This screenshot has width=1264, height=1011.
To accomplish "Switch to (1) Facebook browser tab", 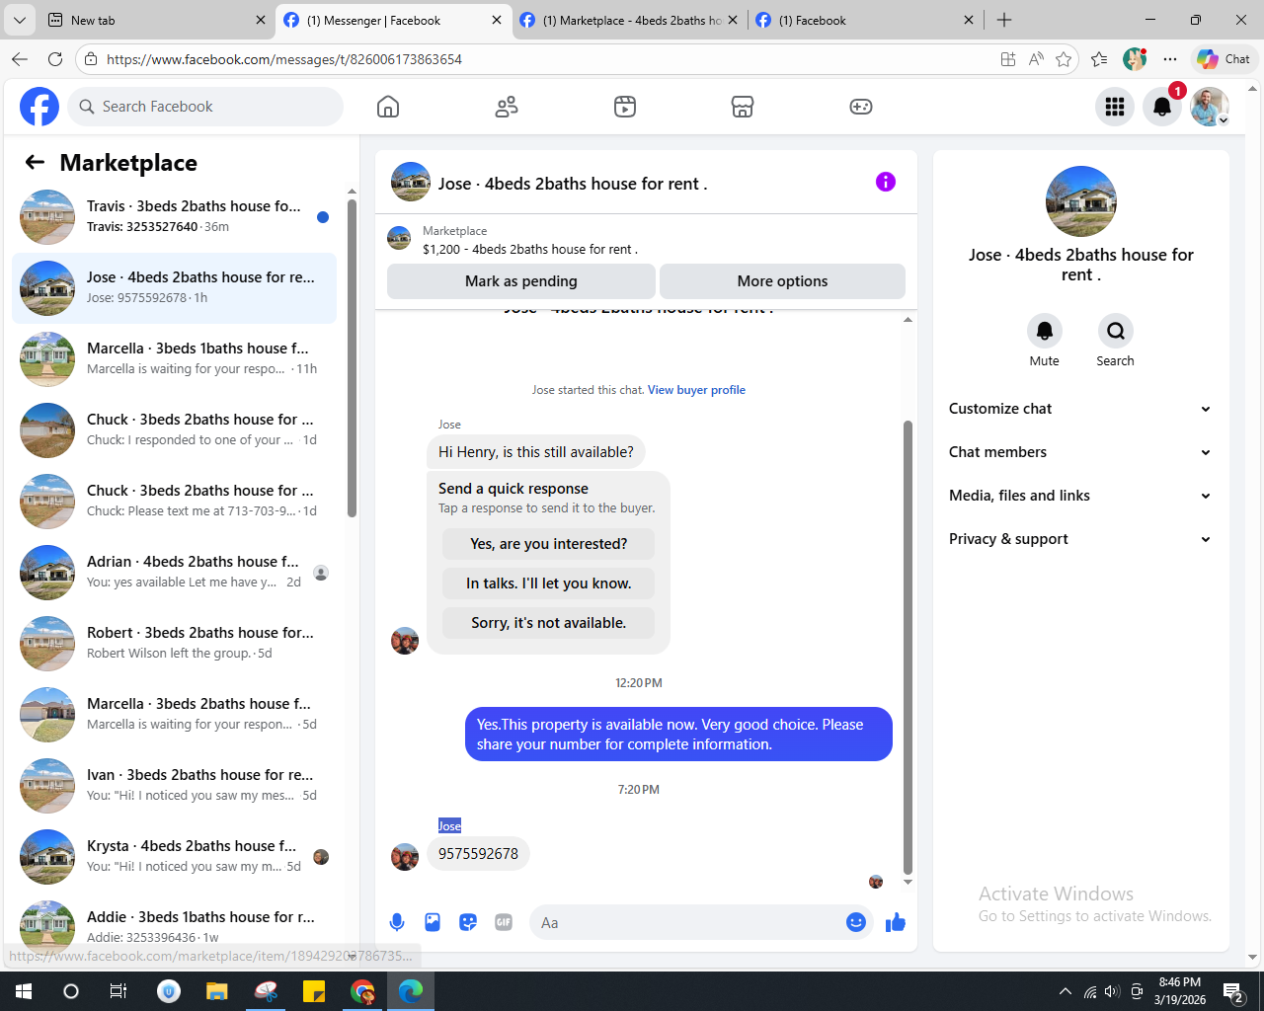I will 865,20.
